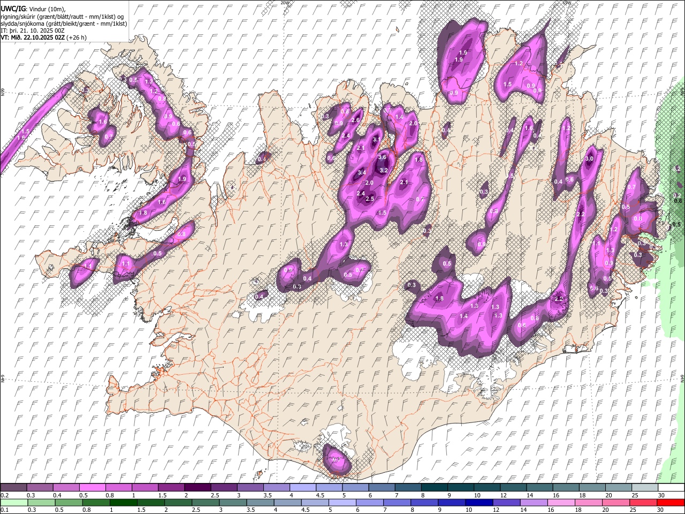Image resolution: width=685 pixels, height=514 pixels.
Task: Click the 'IT: þri. 21. 10. 2025 00Z' line
Action: pyautogui.click(x=33, y=31)
